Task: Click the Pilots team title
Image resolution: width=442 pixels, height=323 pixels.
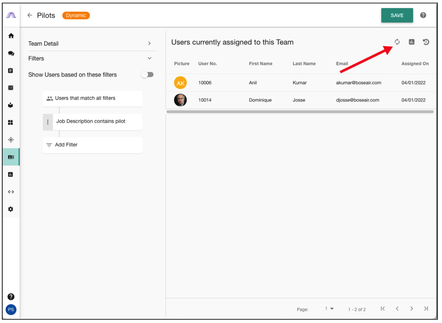Action: [x=46, y=15]
